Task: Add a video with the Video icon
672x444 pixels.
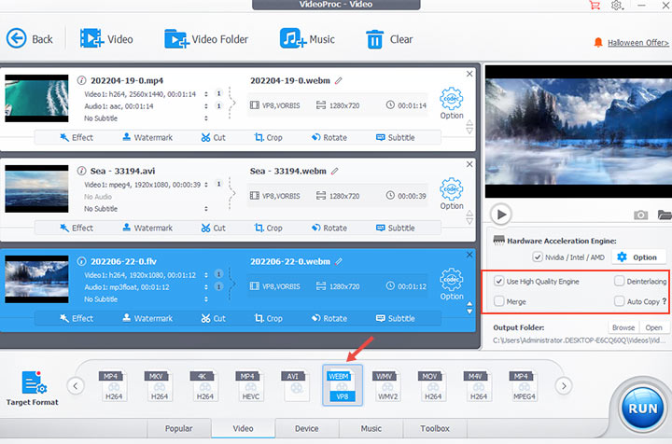Action: pyautogui.click(x=91, y=38)
